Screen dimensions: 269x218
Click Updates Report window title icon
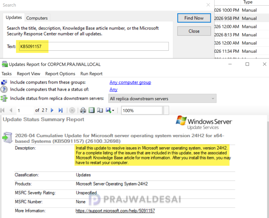[5, 64]
